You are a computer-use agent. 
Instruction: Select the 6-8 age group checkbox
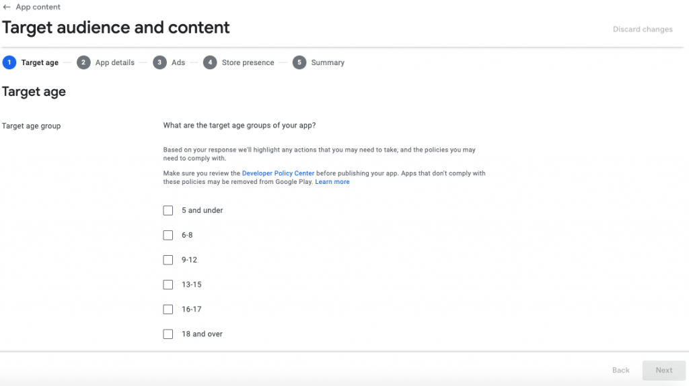pyautogui.click(x=168, y=235)
